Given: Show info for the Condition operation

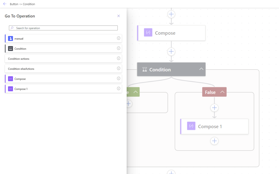Looking at the screenshot, I should point(119,48).
